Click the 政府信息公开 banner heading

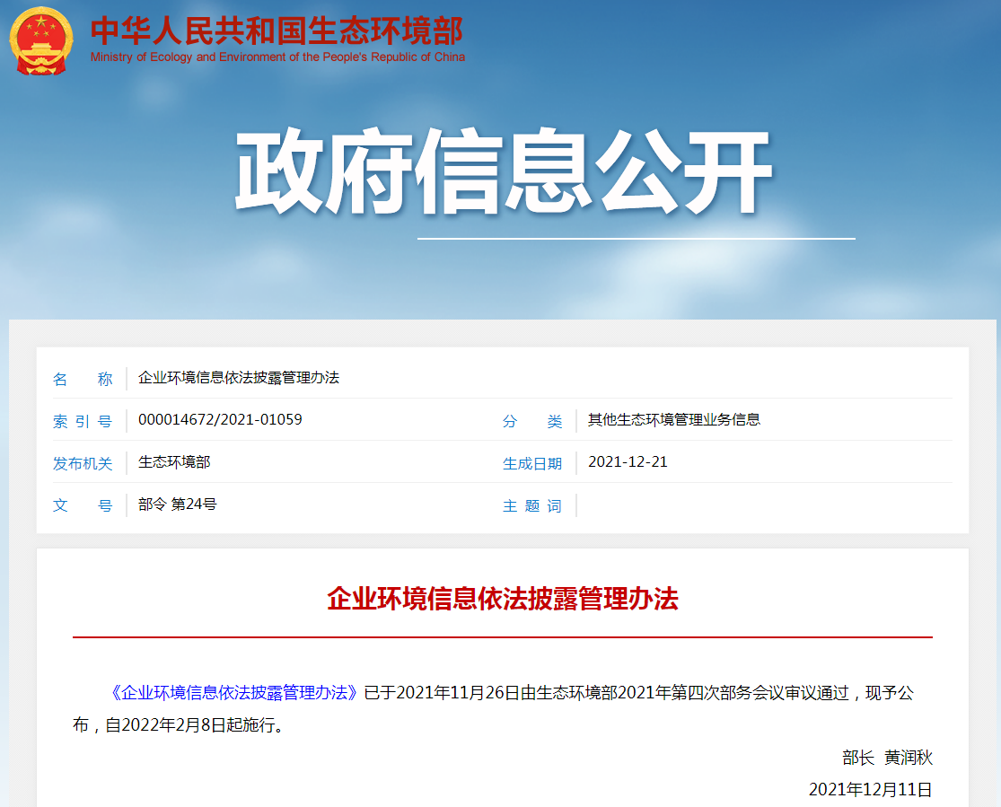tap(504, 171)
